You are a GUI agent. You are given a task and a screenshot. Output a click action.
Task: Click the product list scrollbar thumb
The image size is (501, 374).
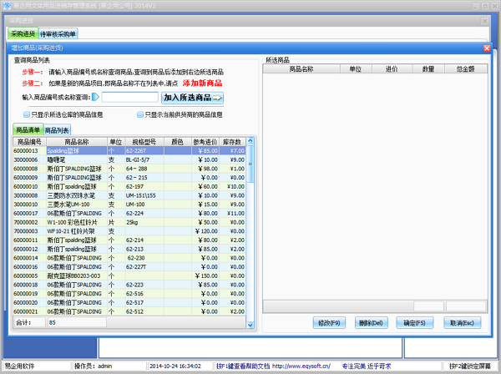point(250,164)
